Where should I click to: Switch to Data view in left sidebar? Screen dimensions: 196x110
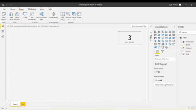point(3,31)
